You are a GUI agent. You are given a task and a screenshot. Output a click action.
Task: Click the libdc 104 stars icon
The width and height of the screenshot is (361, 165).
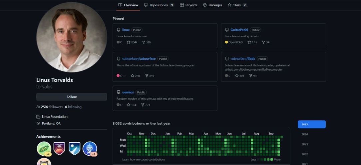(x=237, y=76)
